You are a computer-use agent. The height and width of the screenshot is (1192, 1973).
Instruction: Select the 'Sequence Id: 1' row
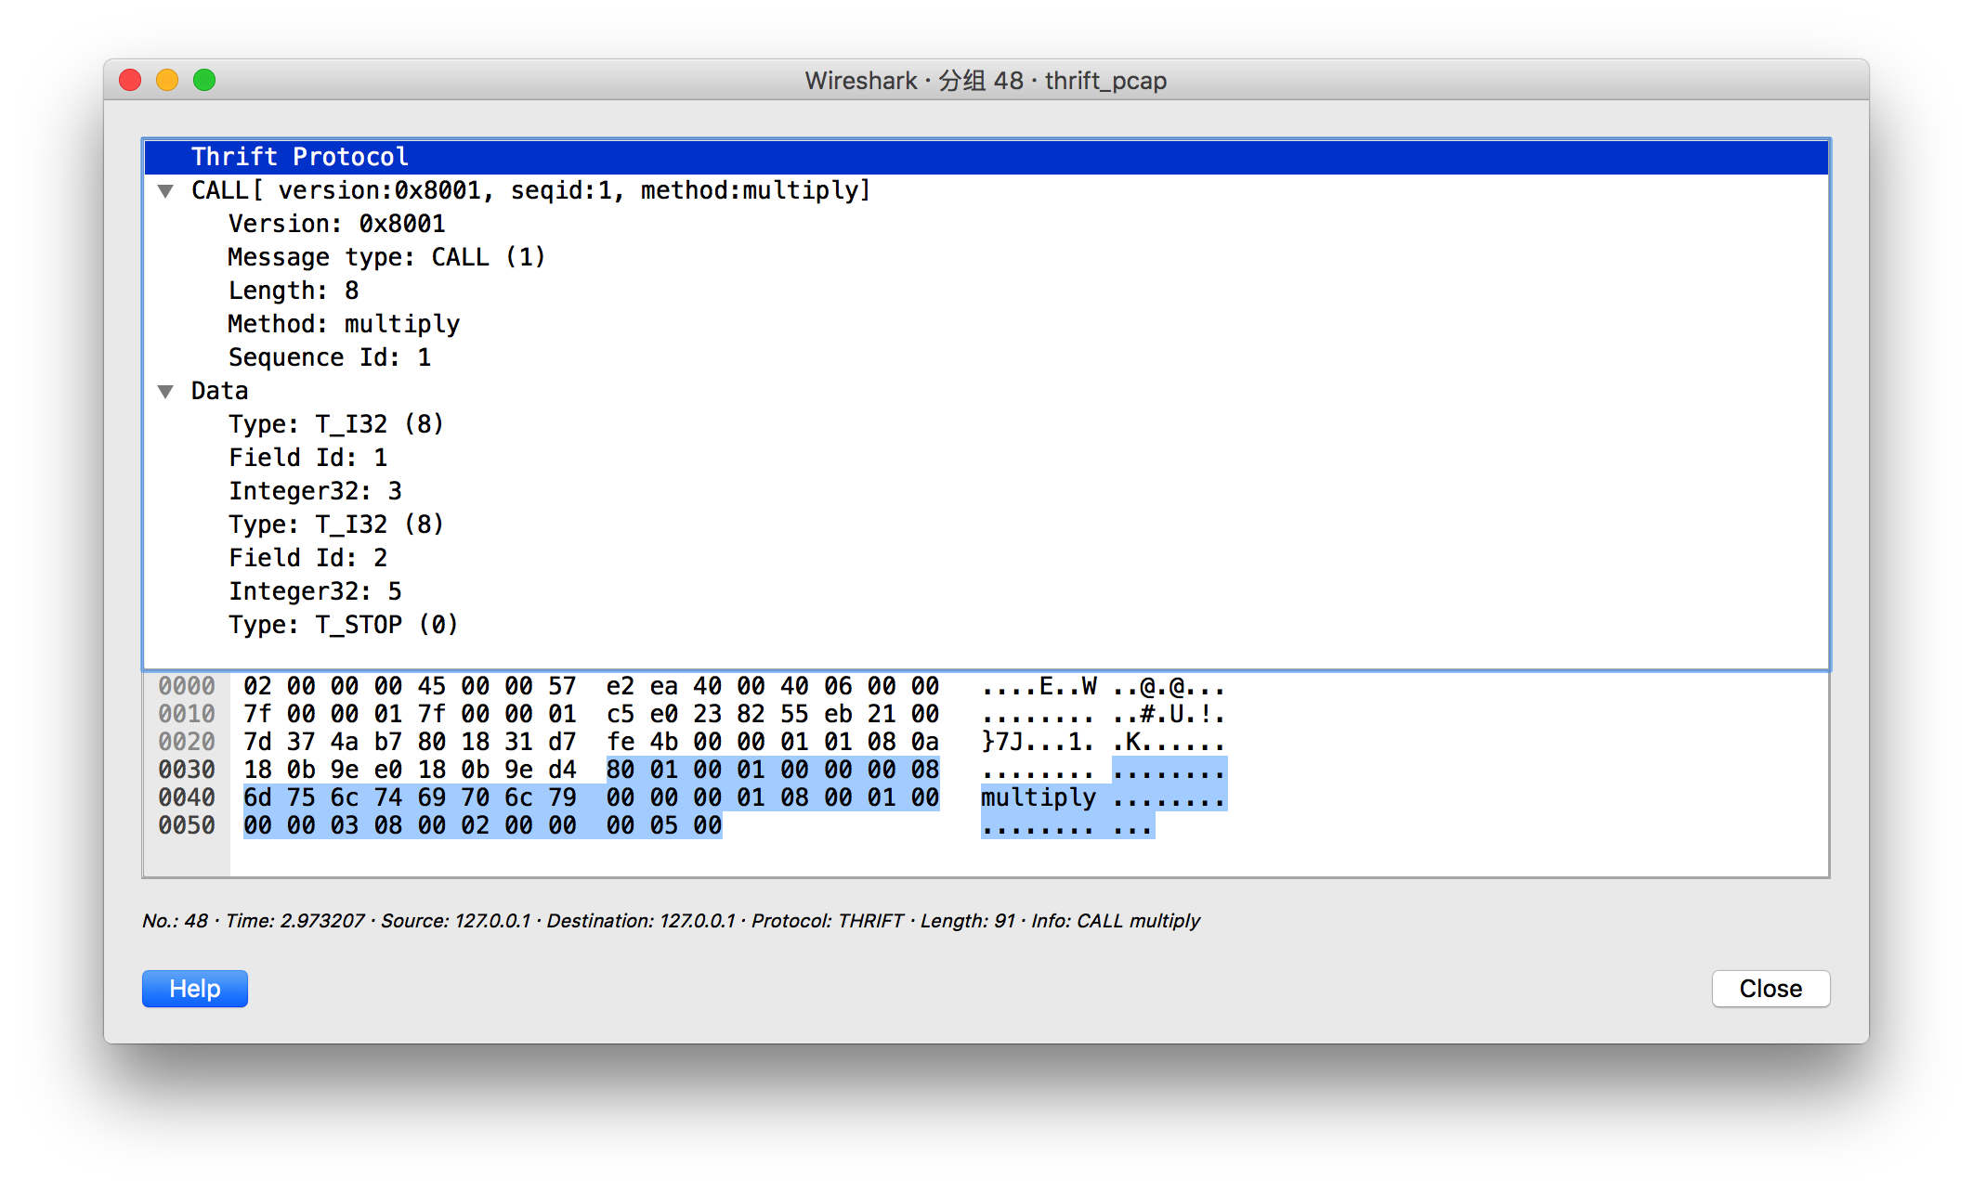[x=986, y=357]
